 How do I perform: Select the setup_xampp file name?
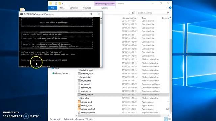[x=87, y=95]
